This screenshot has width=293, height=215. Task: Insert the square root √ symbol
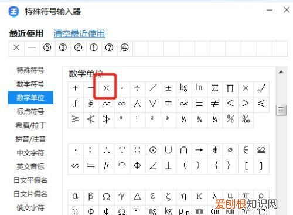pyautogui.click(x=261, y=88)
